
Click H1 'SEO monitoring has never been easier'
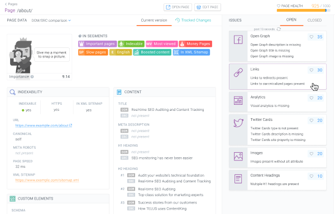click(x=162, y=158)
